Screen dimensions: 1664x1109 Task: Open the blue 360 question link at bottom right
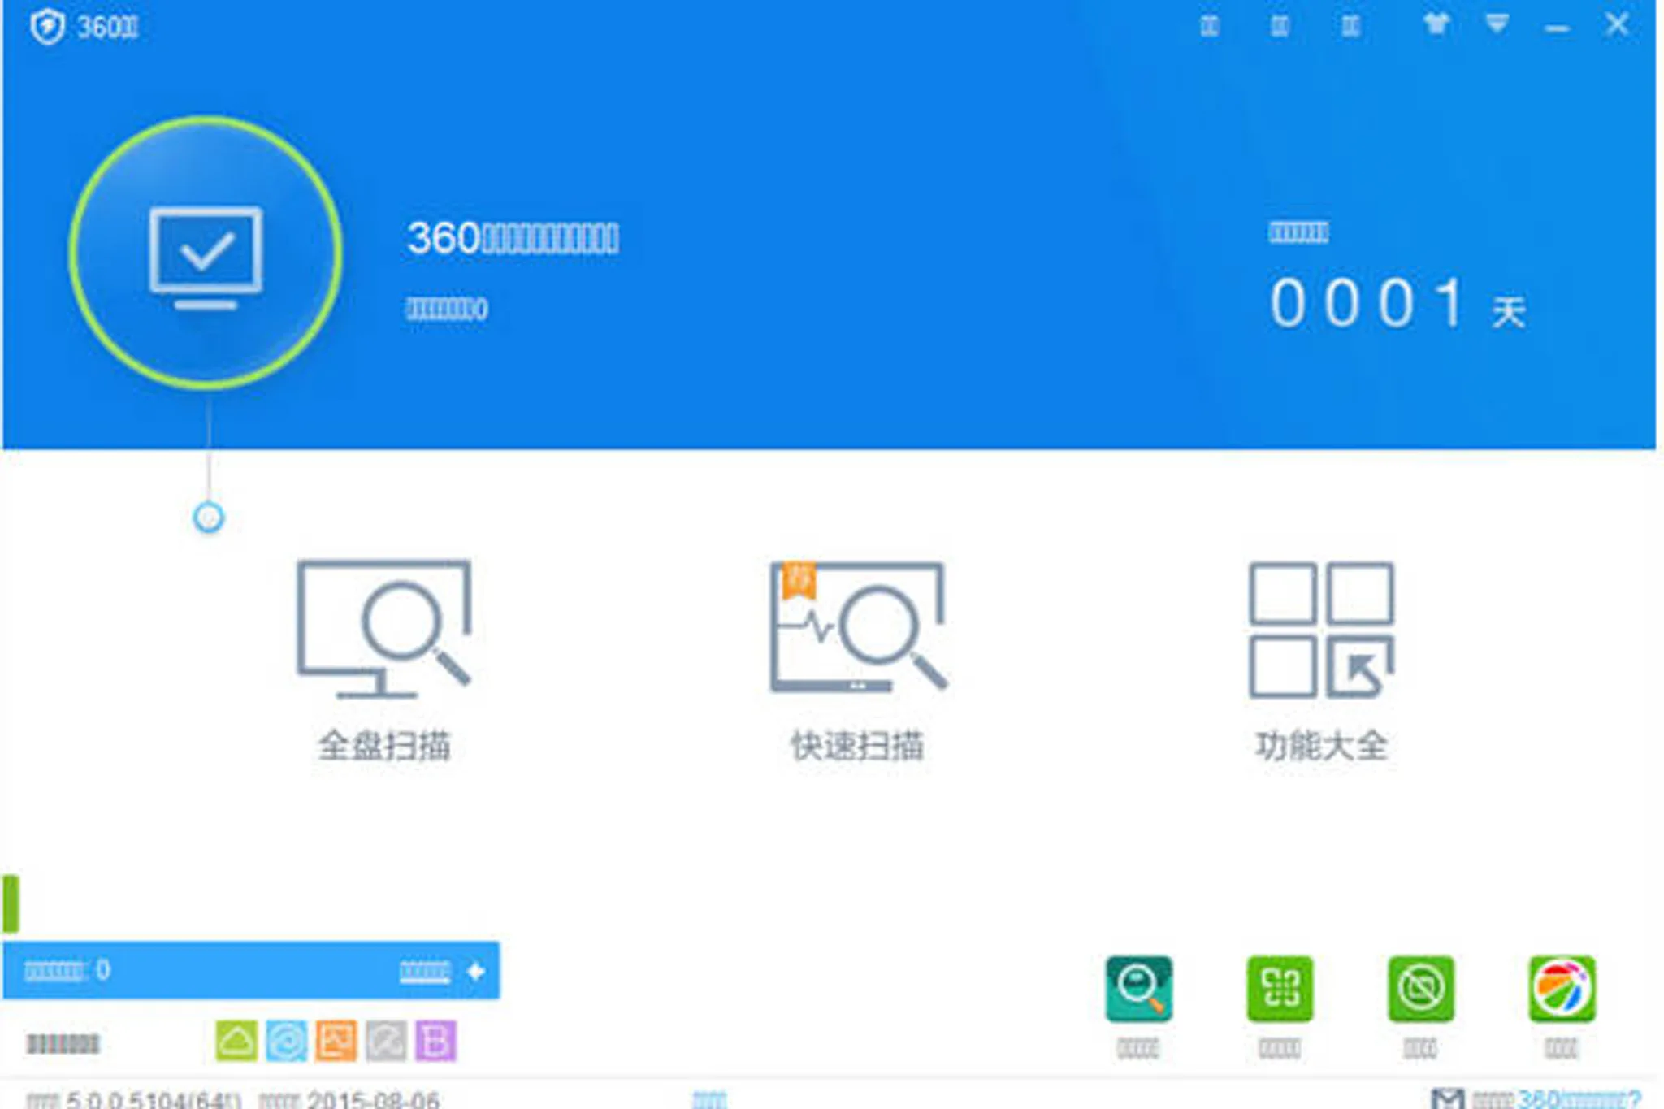pos(1579,1100)
